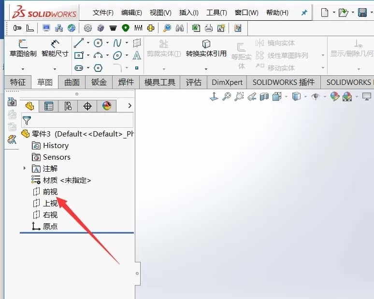Select the Circle sketch tool
This screenshot has height=299, width=374.
click(98, 43)
